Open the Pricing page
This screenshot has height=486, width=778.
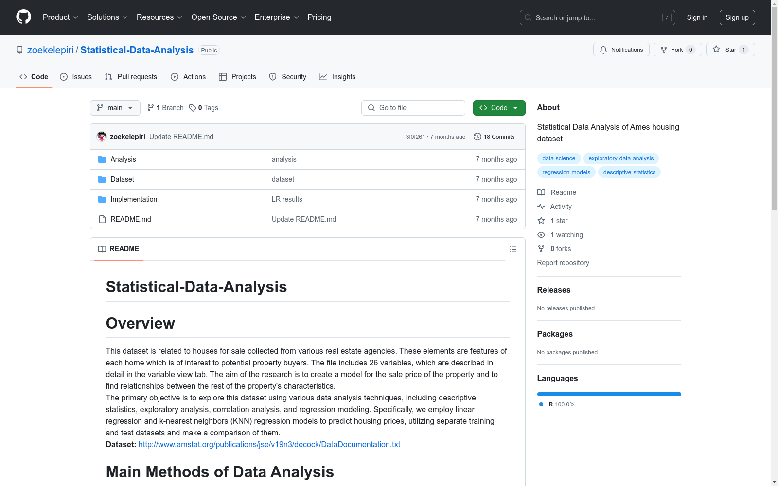coord(319,17)
